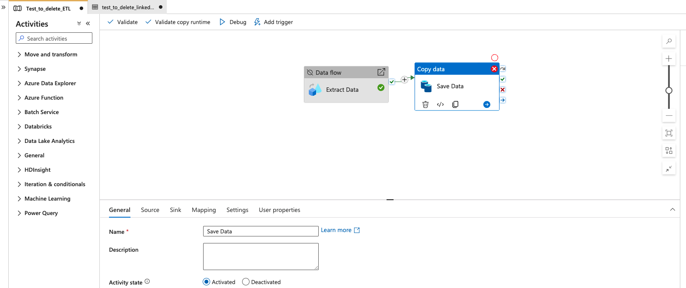Expand Iteration & conditionals group
Viewport: 686px width, 288px height.
(x=19, y=184)
